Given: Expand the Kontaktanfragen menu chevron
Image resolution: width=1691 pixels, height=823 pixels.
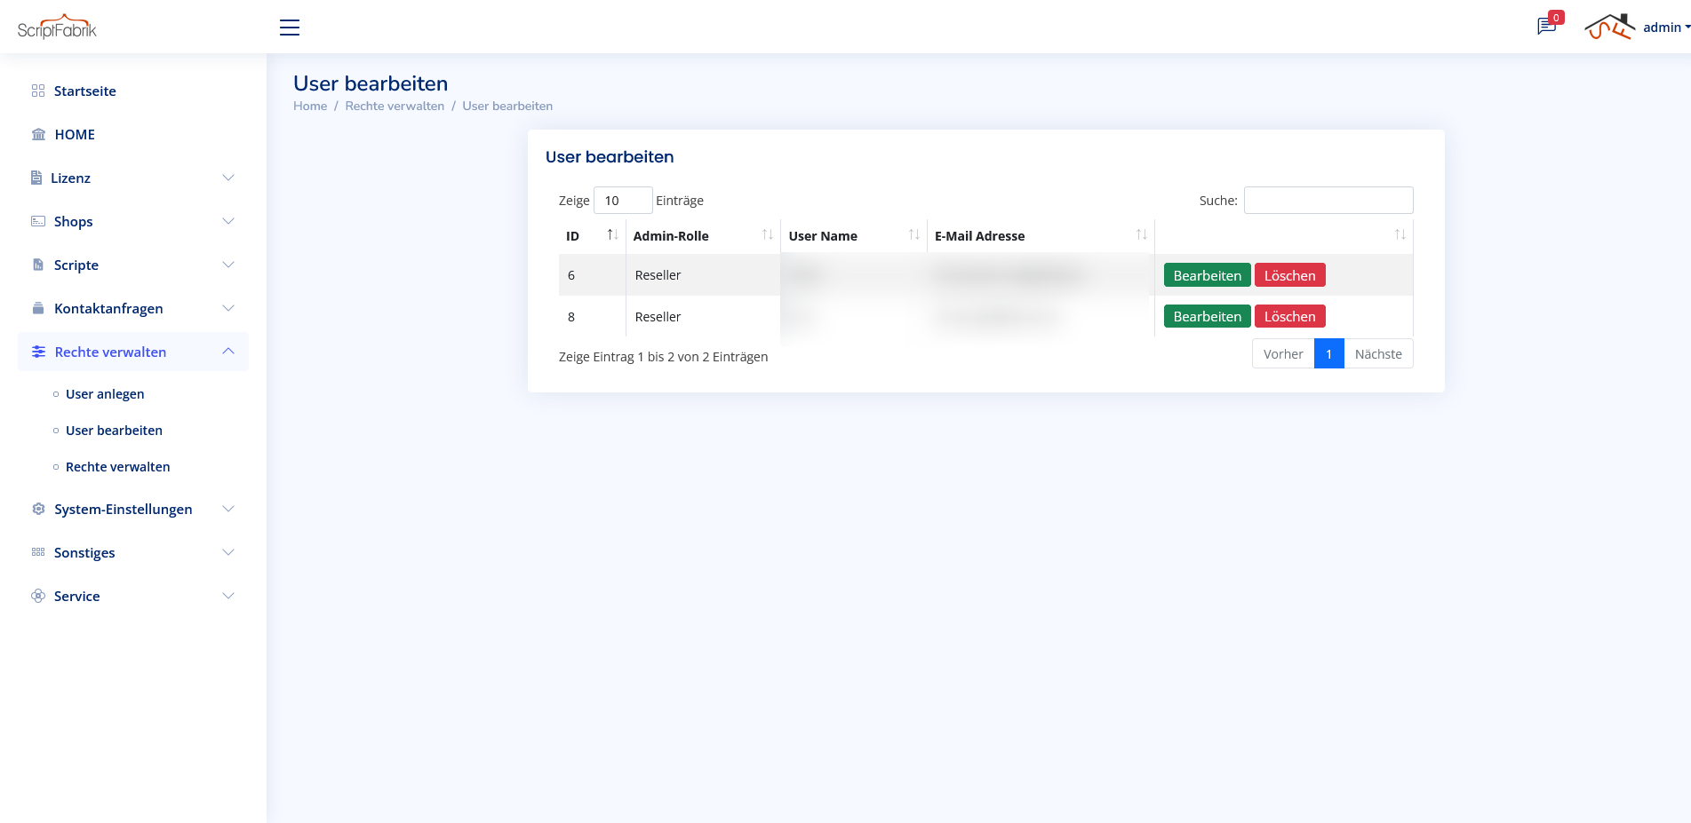Looking at the screenshot, I should (x=228, y=308).
